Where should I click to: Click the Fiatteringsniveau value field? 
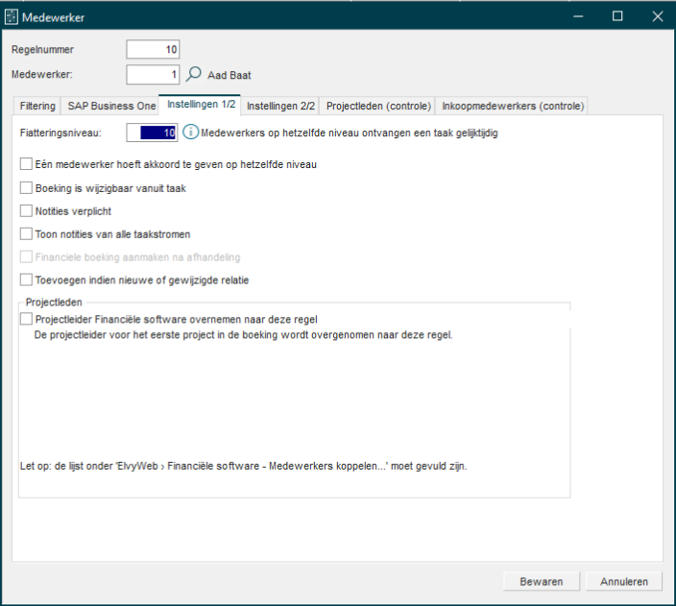(153, 133)
